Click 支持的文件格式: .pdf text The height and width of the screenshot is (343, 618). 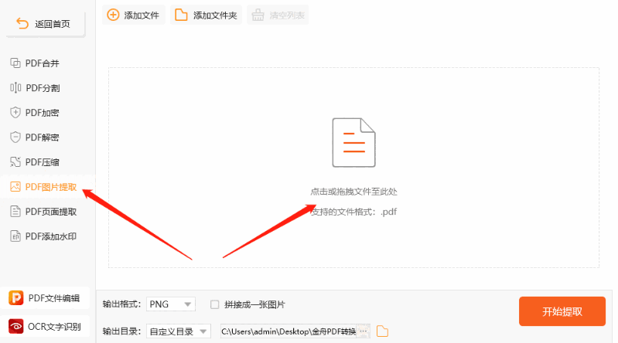[x=353, y=212]
